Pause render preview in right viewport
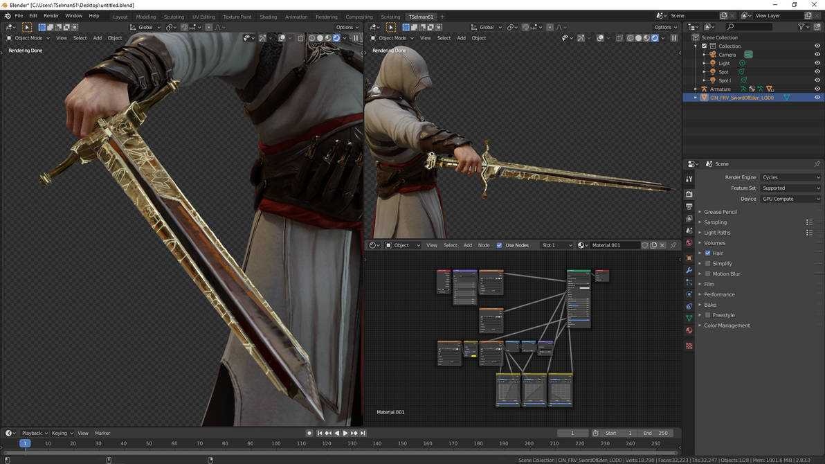Viewport: 825px width, 464px height. tap(674, 38)
